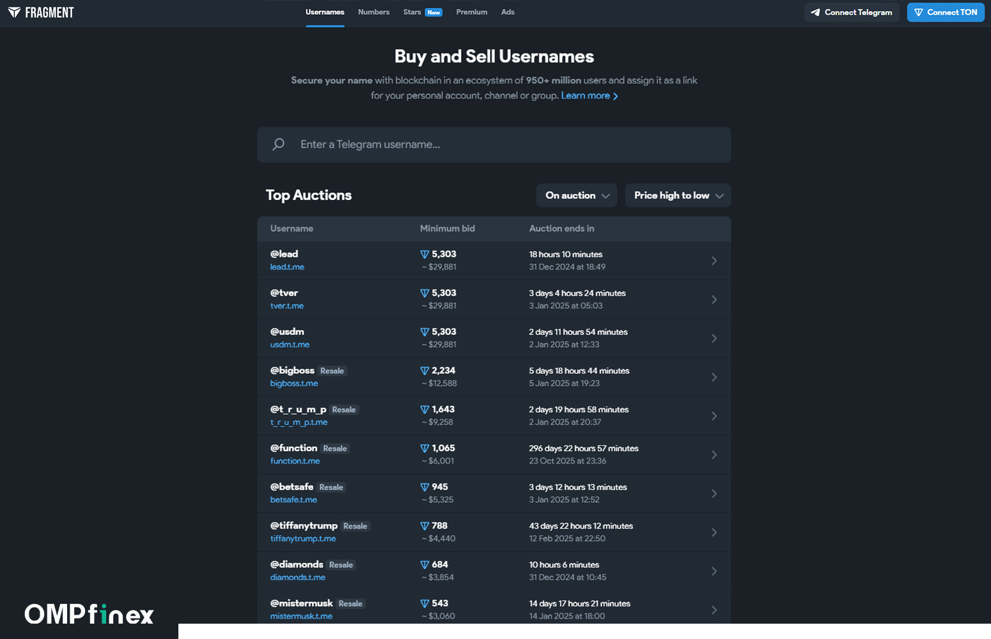
Task: Open the @usdm row arrow
Action: 714,338
